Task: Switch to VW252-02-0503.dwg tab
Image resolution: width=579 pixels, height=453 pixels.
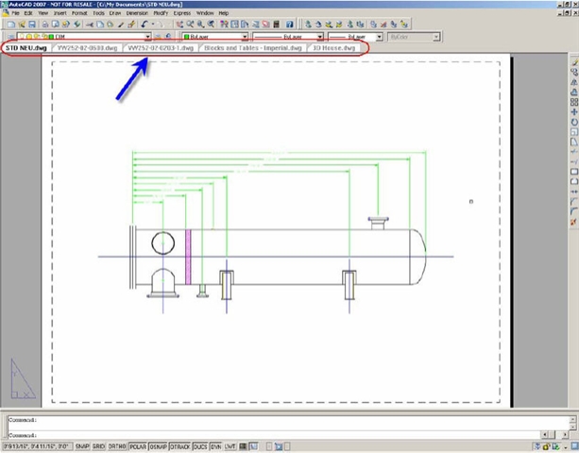Action: point(88,48)
